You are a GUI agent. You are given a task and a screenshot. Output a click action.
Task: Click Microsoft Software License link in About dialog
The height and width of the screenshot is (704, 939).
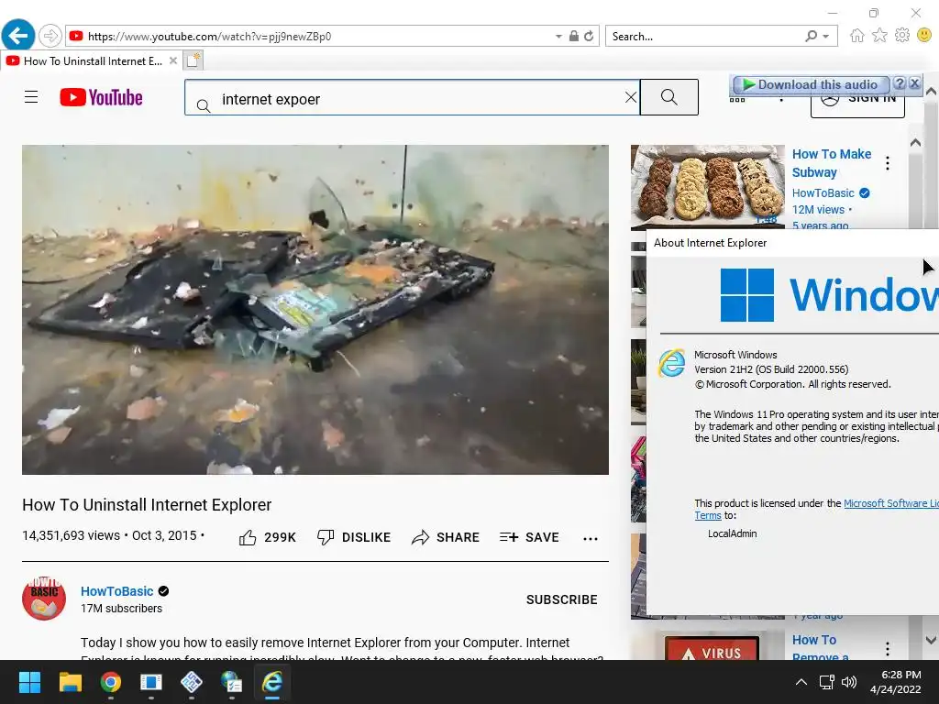[891, 503]
